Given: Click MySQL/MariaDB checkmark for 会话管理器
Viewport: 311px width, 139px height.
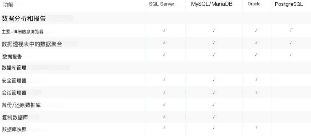Looking at the screenshot, I should coord(214,92).
